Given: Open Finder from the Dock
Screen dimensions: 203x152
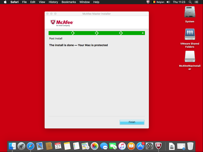Looking at the screenshot, I should coord(12,146).
